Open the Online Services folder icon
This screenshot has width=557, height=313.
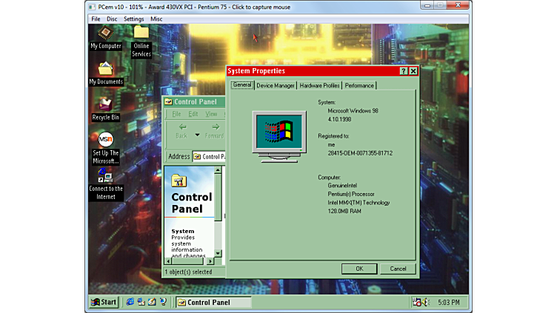point(141,34)
